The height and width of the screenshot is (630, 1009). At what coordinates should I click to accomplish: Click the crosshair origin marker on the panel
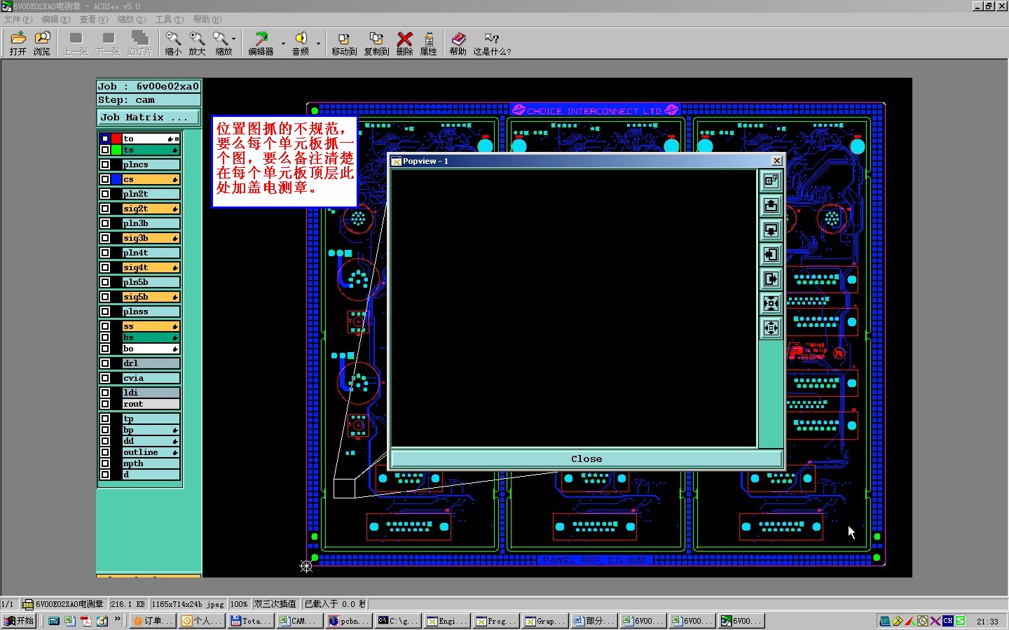(x=306, y=566)
